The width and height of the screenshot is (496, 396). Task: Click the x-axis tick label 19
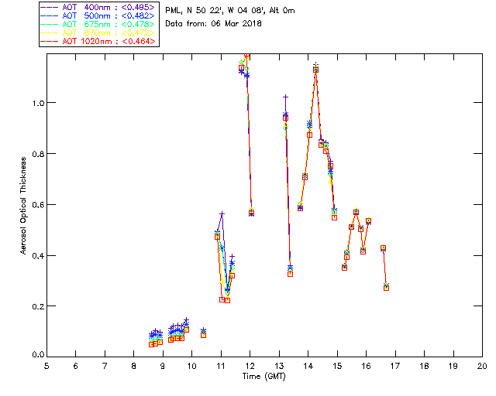(453, 366)
